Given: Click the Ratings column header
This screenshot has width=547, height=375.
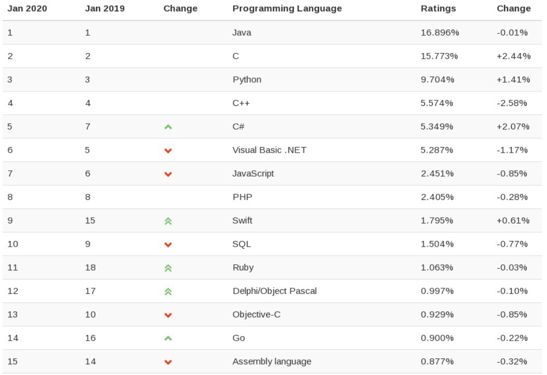Looking at the screenshot, I should click(x=438, y=8).
